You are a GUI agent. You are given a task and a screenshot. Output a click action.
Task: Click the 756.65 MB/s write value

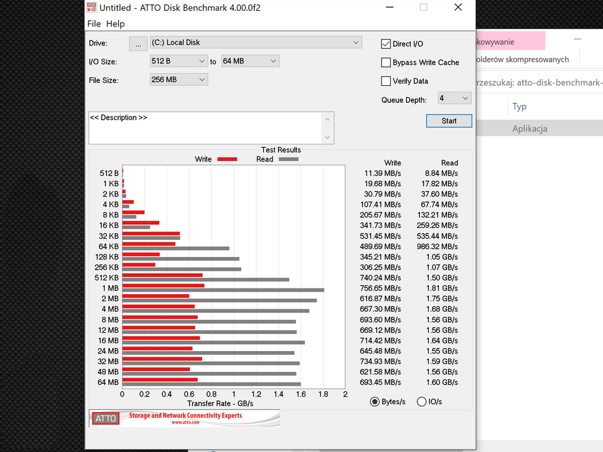(380, 288)
